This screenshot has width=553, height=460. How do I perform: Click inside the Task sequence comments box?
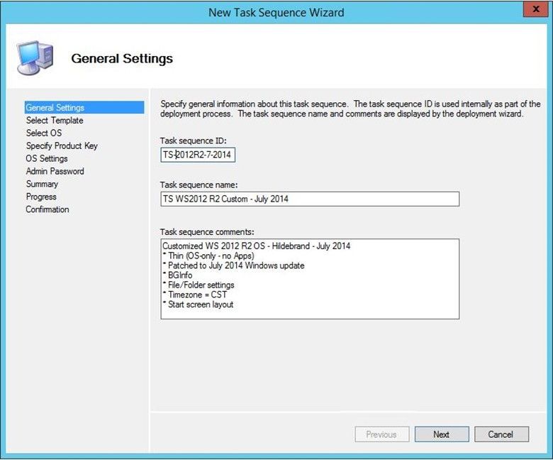(310, 279)
